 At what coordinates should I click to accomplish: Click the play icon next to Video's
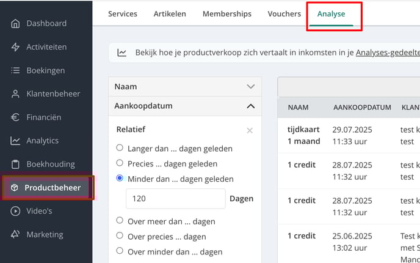click(x=15, y=211)
